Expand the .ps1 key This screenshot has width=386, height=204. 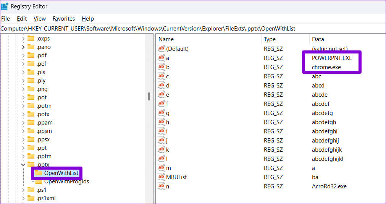[23, 190]
